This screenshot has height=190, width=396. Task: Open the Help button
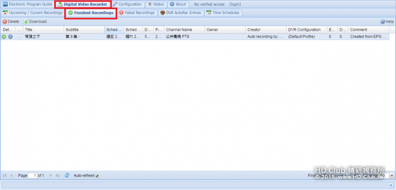tap(387, 22)
